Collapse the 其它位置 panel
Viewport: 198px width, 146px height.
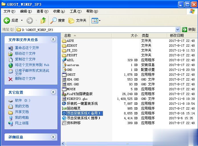pyautogui.click(x=53, y=92)
